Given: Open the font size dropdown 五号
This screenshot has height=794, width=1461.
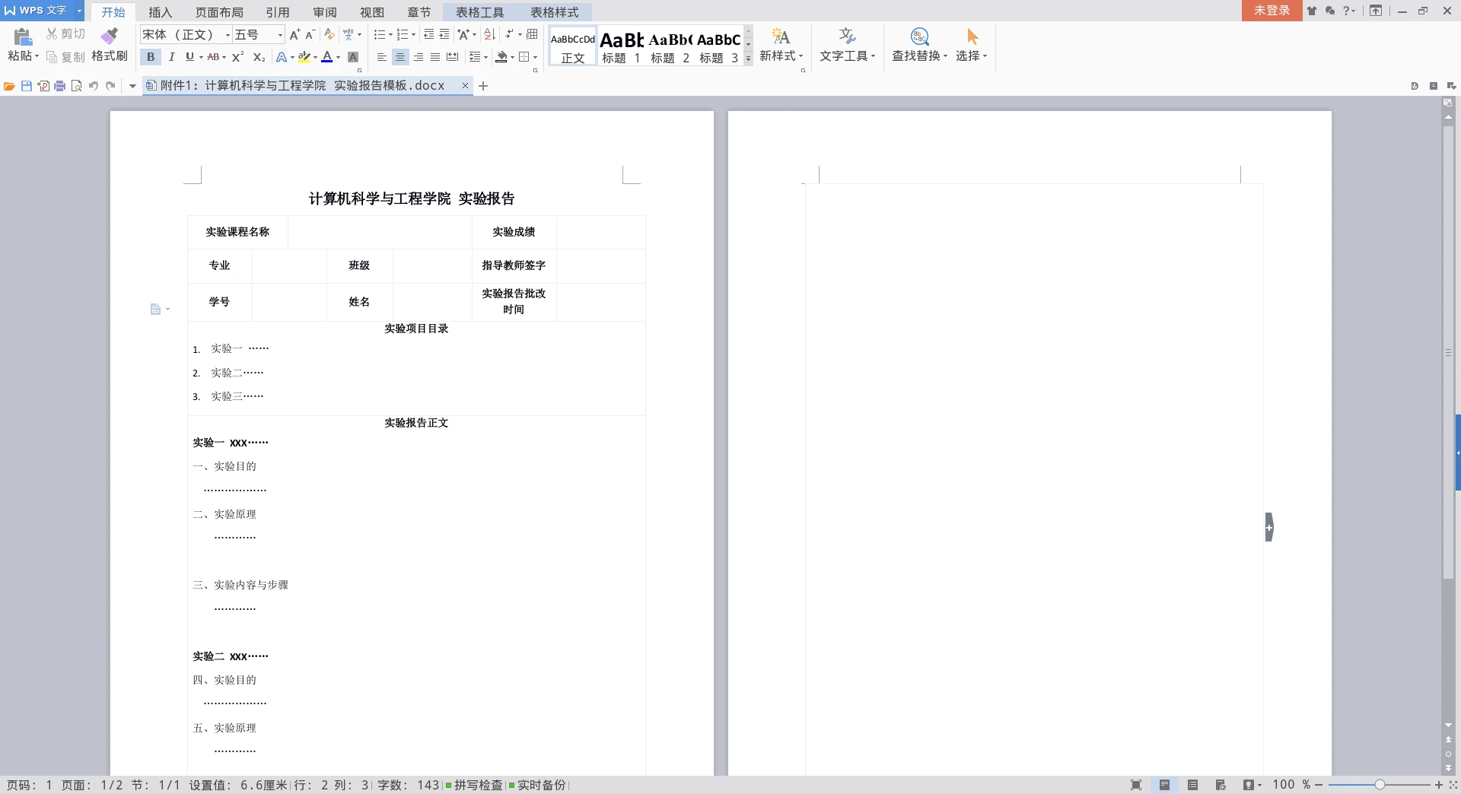Looking at the screenshot, I should tap(280, 35).
